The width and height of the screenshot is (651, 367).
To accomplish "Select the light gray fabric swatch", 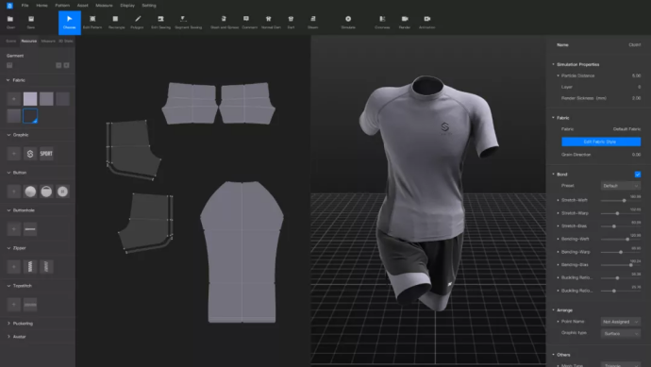I will click(x=30, y=99).
